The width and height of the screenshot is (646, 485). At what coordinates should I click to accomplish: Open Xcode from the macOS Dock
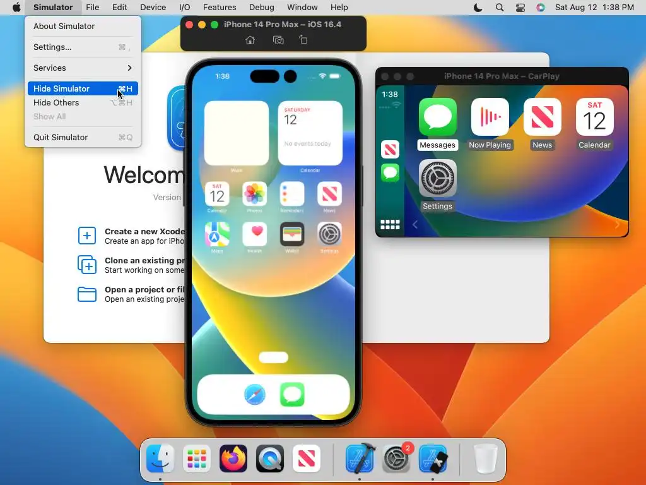pyautogui.click(x=360, y=458)
